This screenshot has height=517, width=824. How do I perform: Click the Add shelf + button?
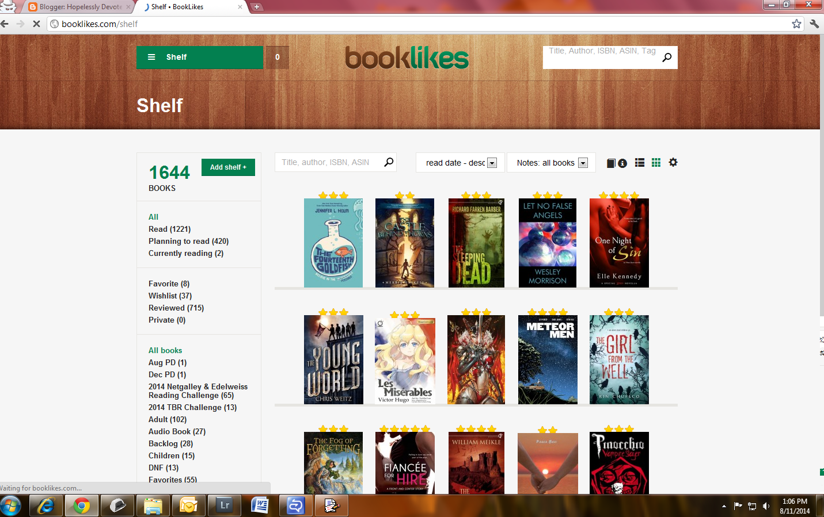pos(228,167)
